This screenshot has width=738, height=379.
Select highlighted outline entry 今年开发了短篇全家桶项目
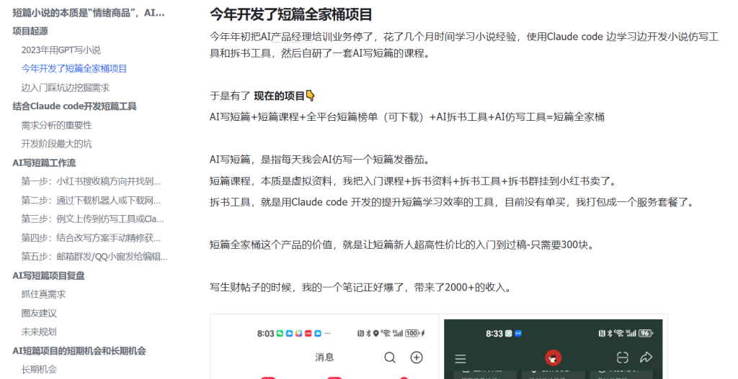click(x=74, y=68)
